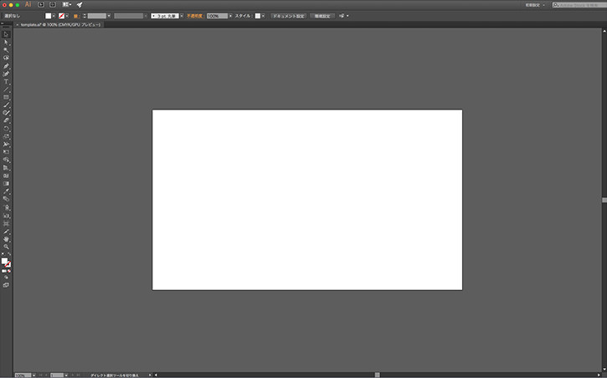607x378 pixels.
Task: Select the Hand tool
Action: 6,239
